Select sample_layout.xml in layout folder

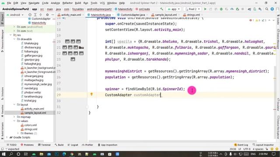coord(35,113)
